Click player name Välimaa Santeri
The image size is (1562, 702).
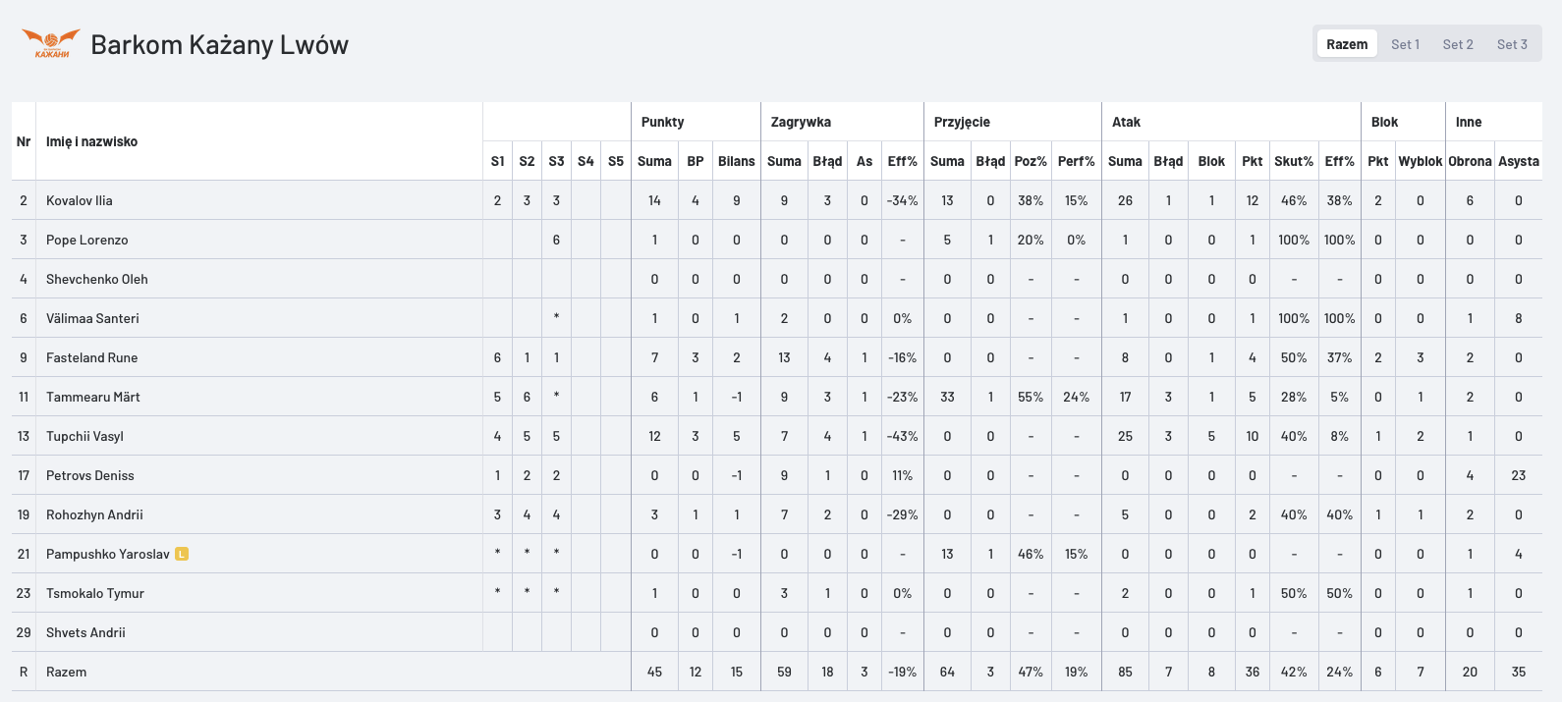click(92, 318)
